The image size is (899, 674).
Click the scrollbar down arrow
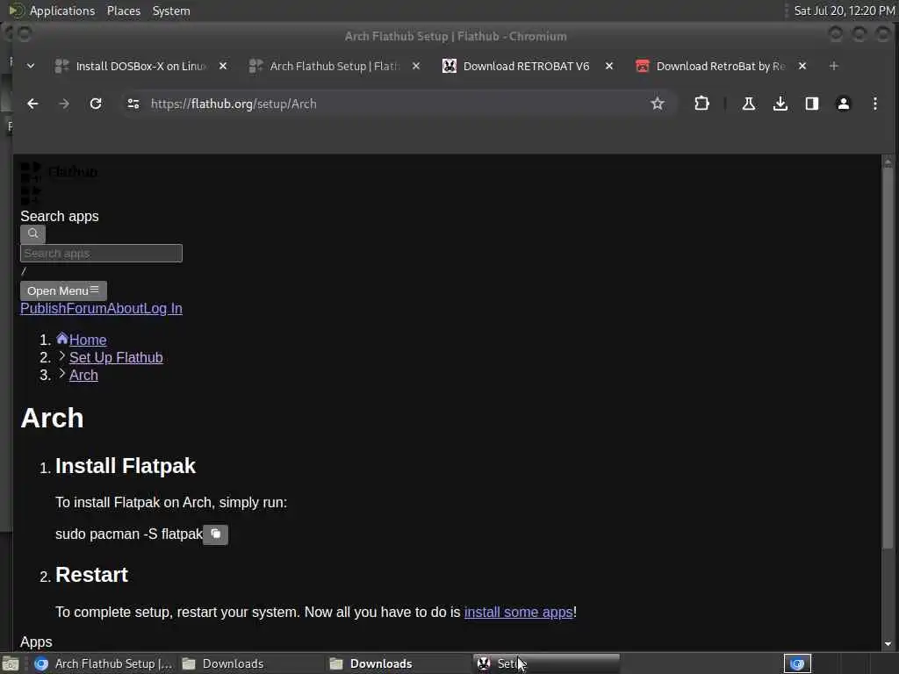tap(888, 643)
